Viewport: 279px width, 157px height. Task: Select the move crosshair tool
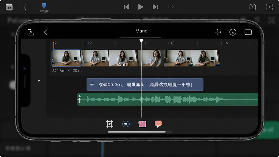point(218,32)
